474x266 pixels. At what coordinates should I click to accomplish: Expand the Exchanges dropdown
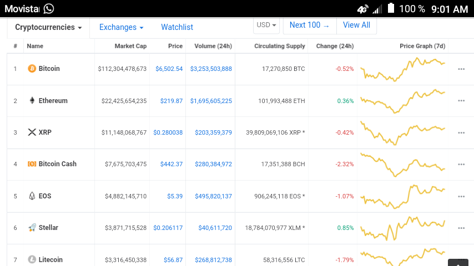point(121,27)
